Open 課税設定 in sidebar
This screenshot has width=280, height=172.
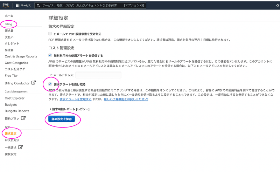pos(10,154)
